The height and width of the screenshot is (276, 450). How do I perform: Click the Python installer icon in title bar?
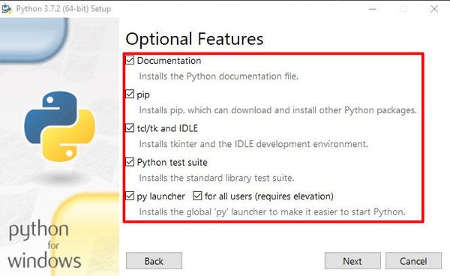(6, 8)
